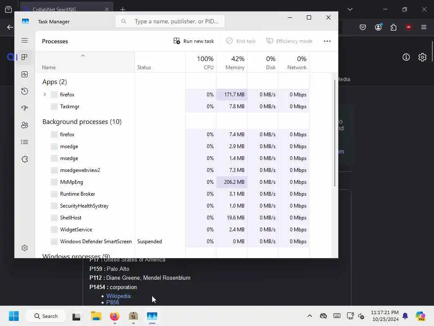Switch to Firefox from the taskbar
Image resolution: width=434 pixels, height=326 pixels.
click(x=114, y=316)
